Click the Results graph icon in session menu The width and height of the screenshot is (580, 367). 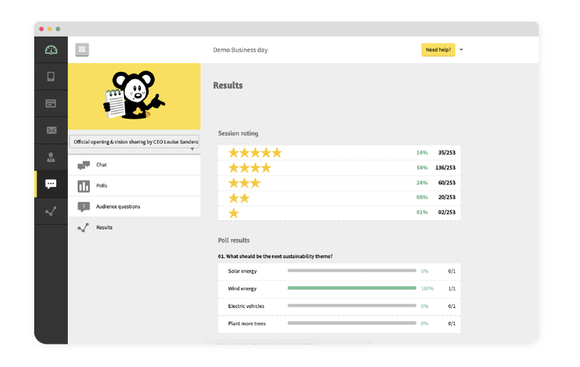pyautogui.click(x=83, y=227)
